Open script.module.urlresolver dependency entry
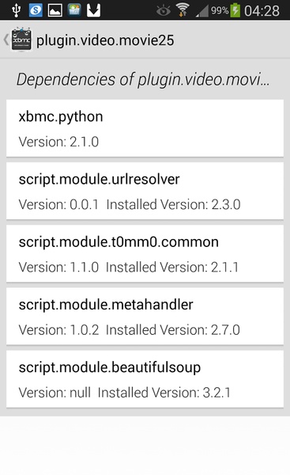Screen dimensions: 290x475 [x=145, y=191]
